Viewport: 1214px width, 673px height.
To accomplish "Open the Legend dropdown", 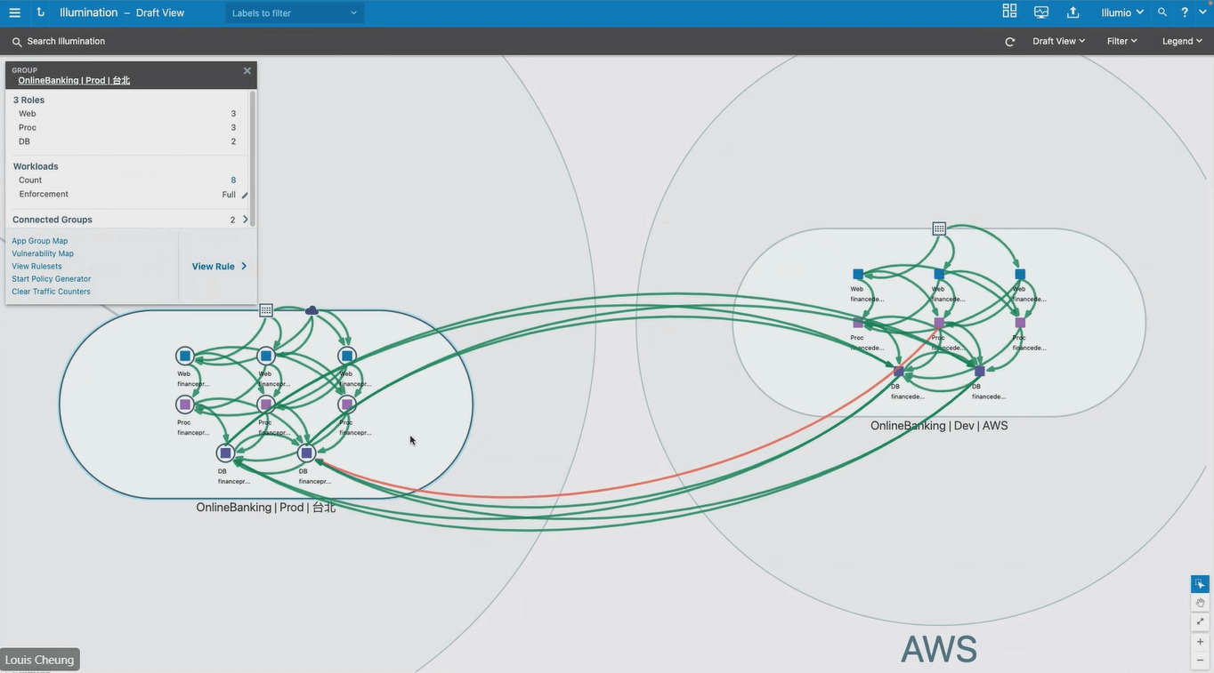I will point(1182,41).
